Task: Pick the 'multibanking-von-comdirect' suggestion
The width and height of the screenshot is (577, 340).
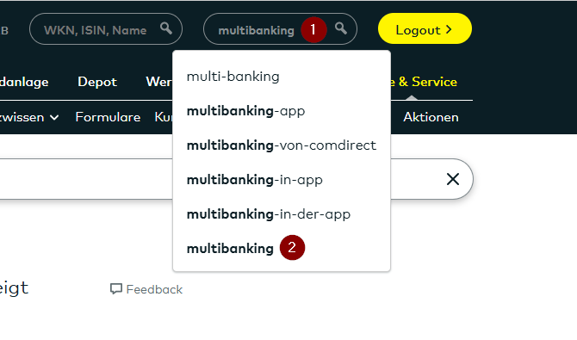Action: [x=282, y=145]
